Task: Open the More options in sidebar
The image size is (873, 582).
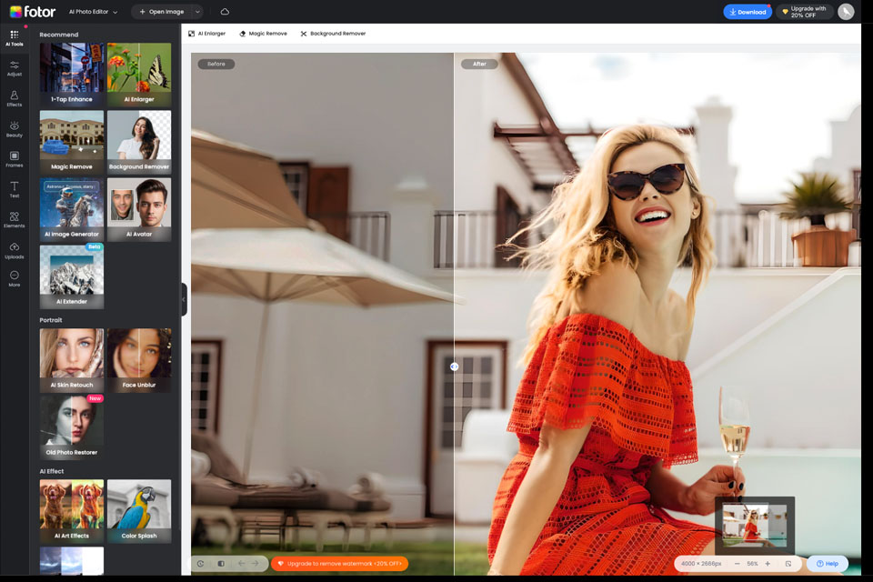Action: coord(15,278)
